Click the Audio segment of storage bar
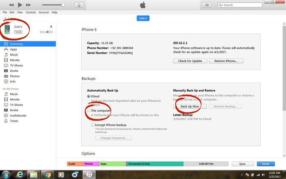This screenshot has height=179, width=286. coord(75,164)
